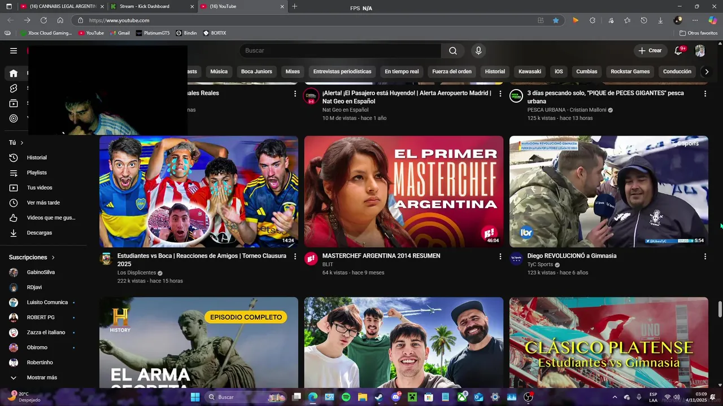Open Zazza el italiano subscription channel
The height and width of the screenshot is (406, 723).
(x=46, y=333)
